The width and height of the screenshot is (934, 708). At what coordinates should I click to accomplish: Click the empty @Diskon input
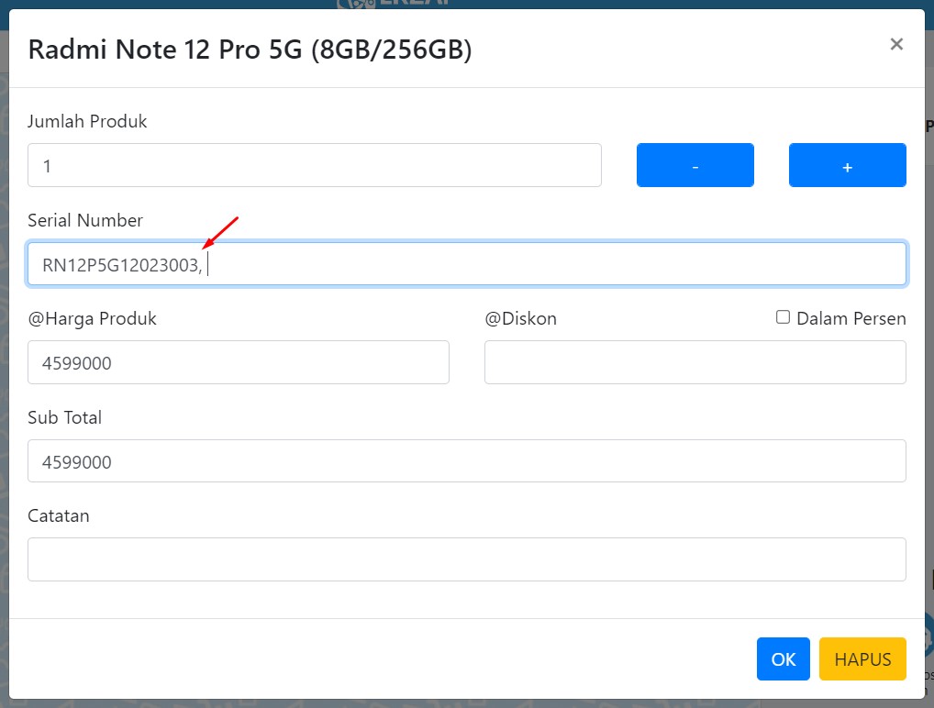click(x=695, y=362)
